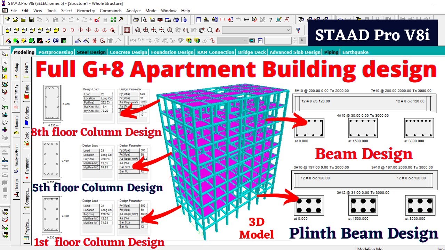This screenshot has height=250, width=445.
Task: Open the Window menu
Action: 169,11
